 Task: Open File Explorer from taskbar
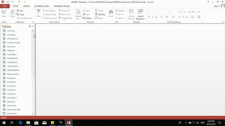pos(28,123)
